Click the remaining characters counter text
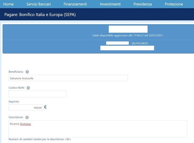The image size is (194, 143). (40, 139)
